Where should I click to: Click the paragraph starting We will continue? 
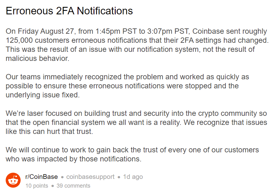pyautogui.click(x=132, y=155)
